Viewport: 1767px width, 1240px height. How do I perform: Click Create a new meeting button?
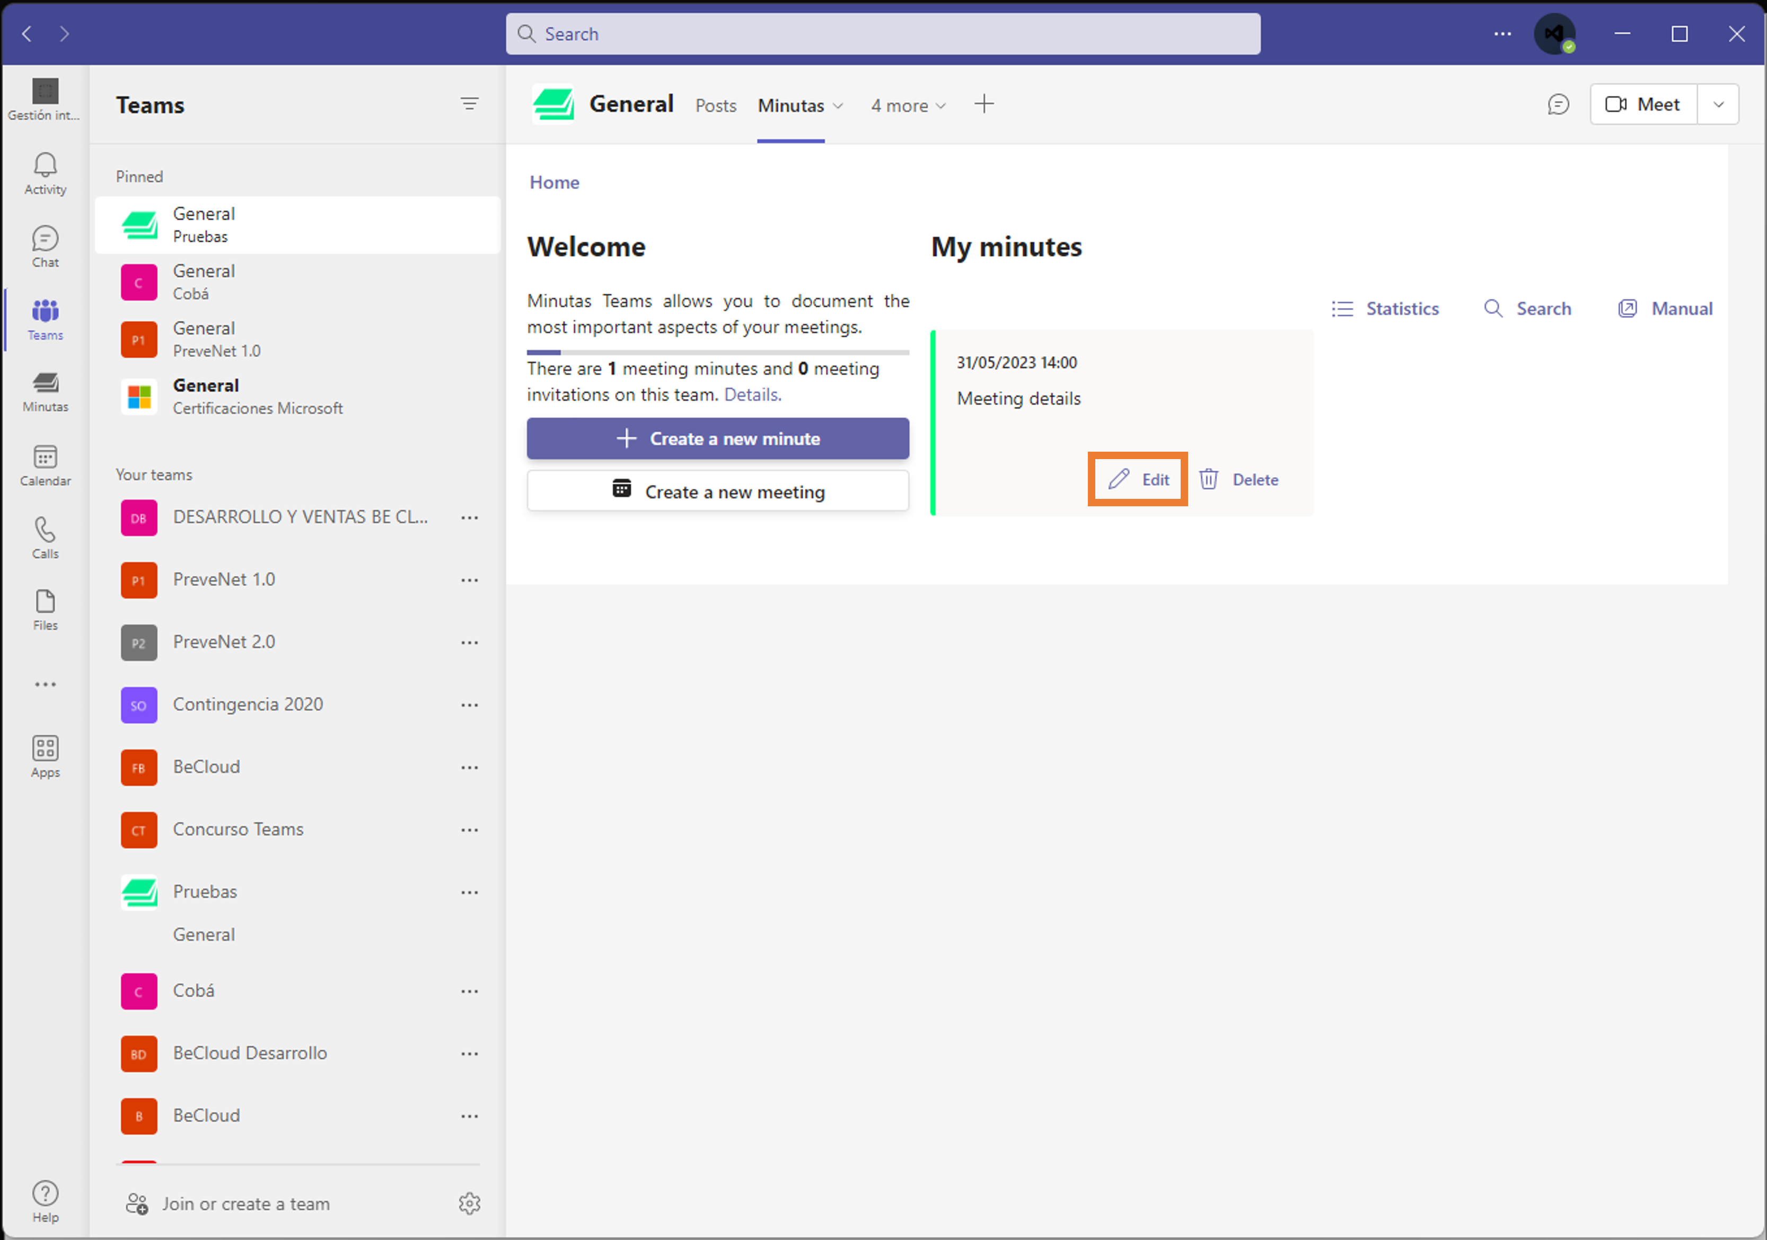(718, 491)
